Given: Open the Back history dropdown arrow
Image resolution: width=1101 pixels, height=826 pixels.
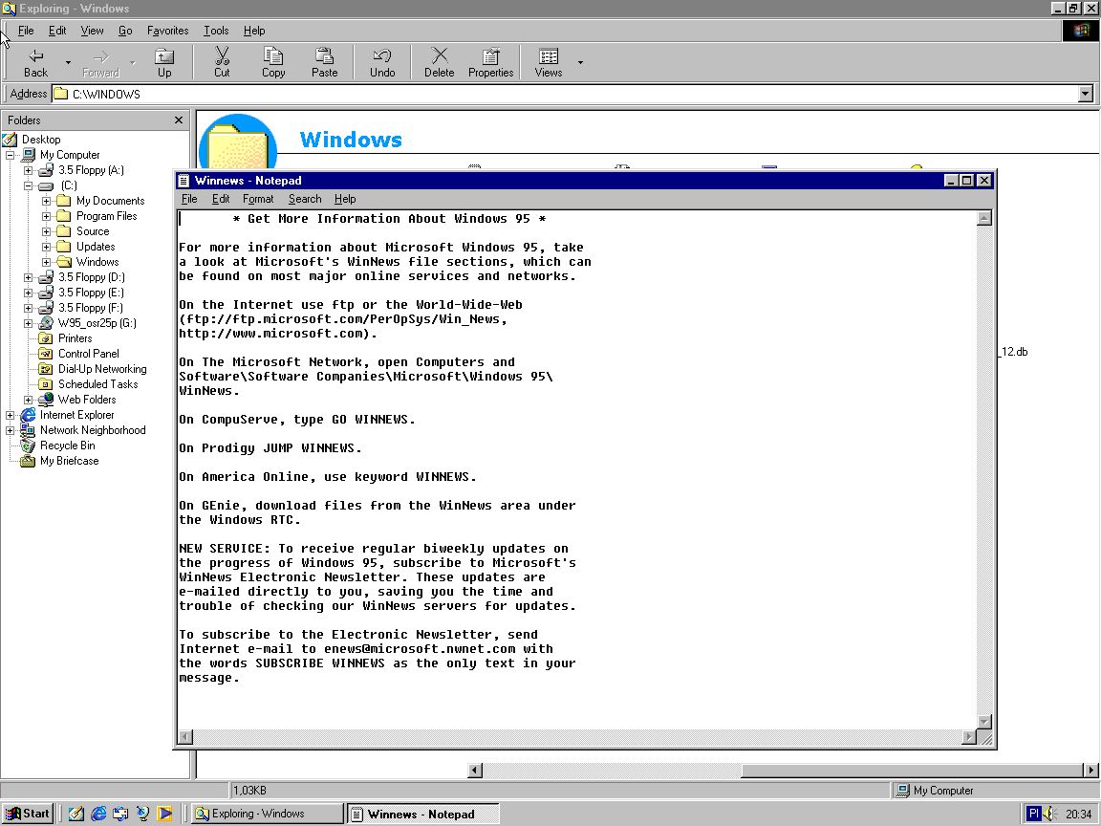Looking at the screenshot, I should [x=68, y=62].
